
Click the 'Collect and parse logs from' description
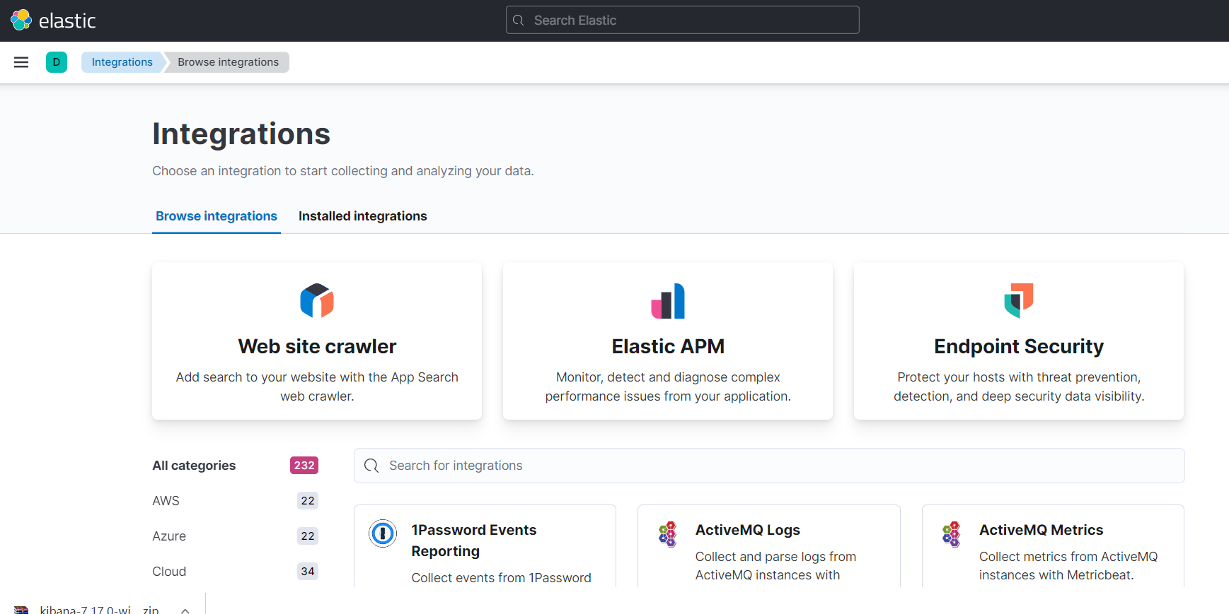coord(775,566)
